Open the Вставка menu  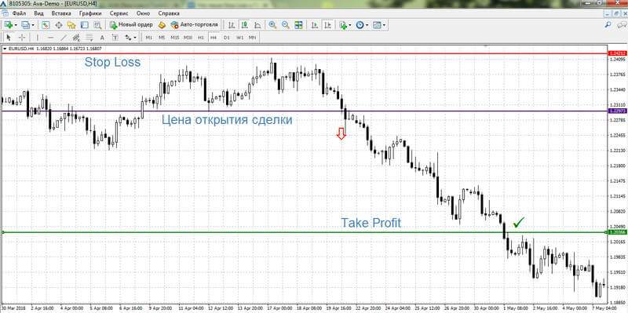(x=61, y=13)
